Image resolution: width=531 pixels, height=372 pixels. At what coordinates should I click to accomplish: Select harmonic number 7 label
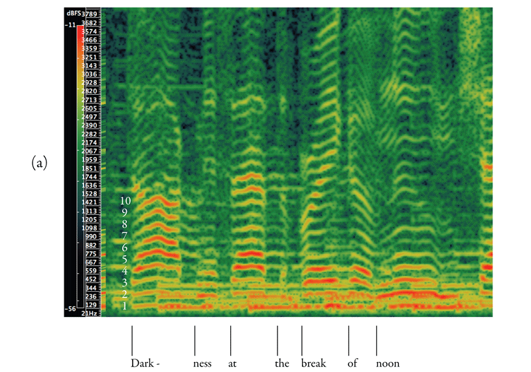coord(124,235)
